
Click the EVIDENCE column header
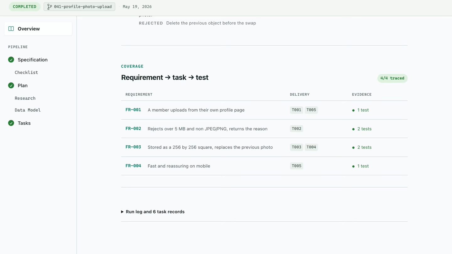point(362,94)
